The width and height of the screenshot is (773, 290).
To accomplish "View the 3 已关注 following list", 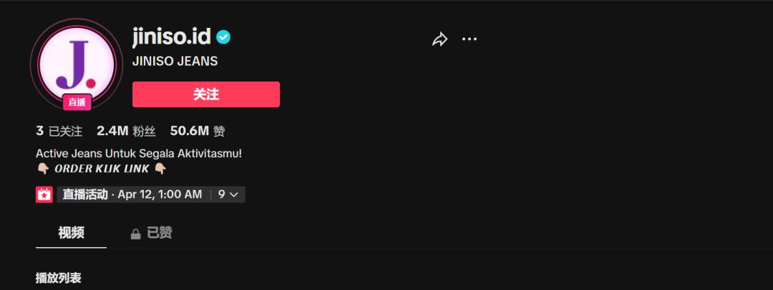I will 59,131.
